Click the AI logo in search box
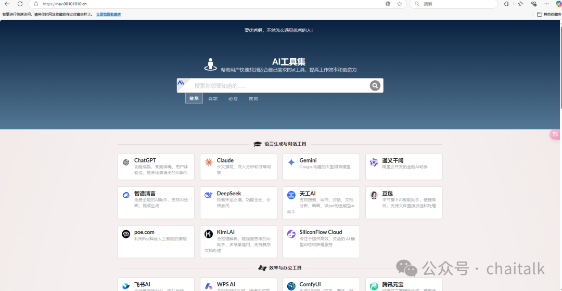The image size is (562, 291). pos(181,83)
